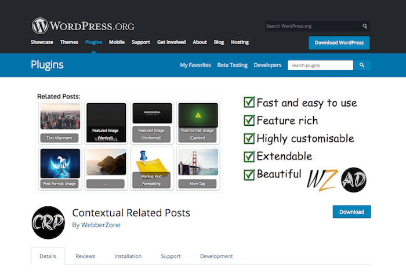Open Beta Testing link
Image resolution: width=406 pixels, height=273 pixels.
[232, 65]
